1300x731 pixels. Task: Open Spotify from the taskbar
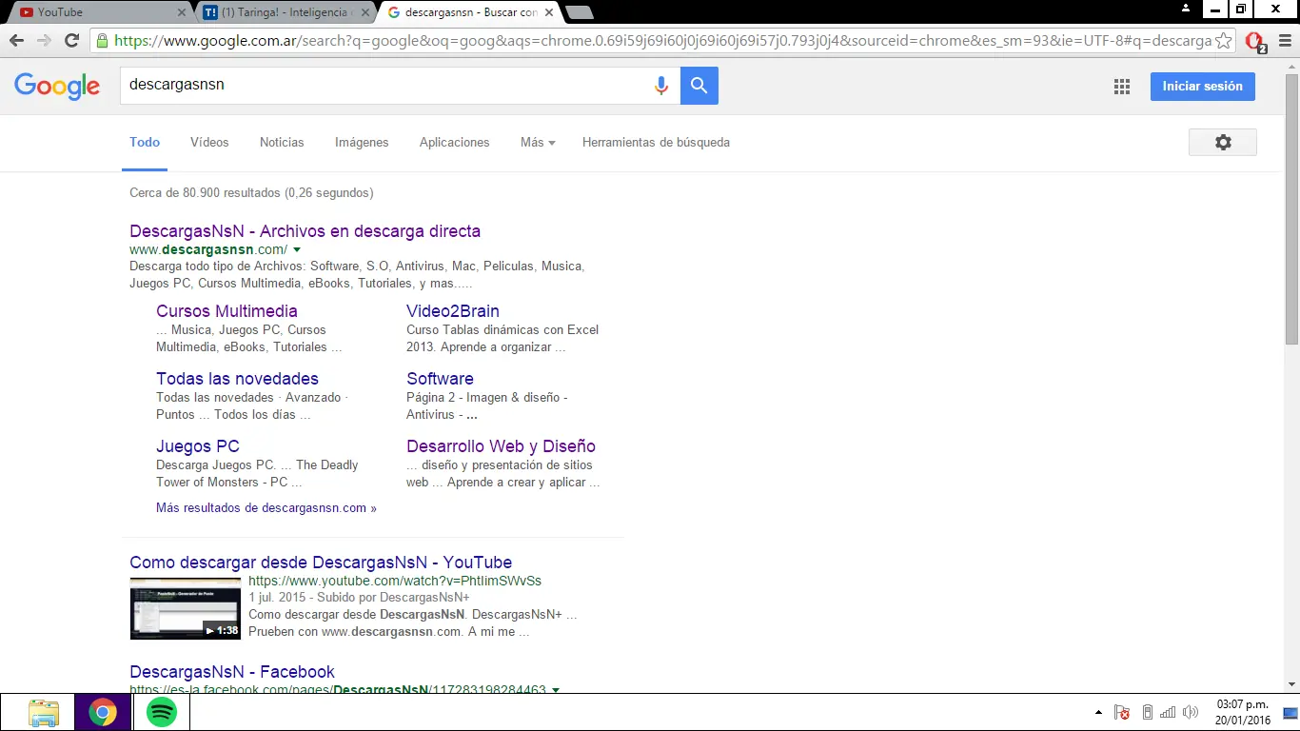(162, 712)
